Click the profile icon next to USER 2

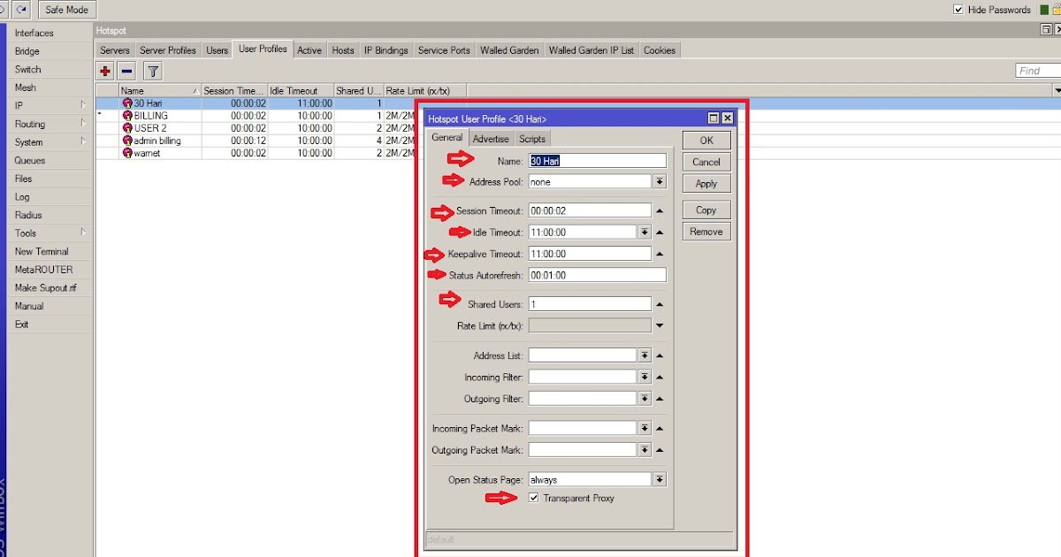pos(126,128)
